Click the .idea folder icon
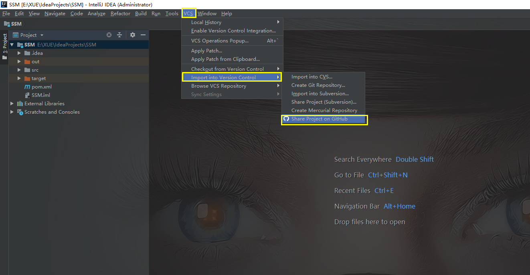530x275 pixels. (x=27, y=53)
